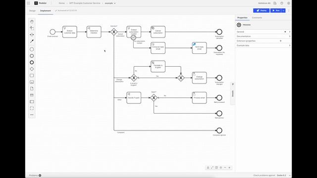This screenshot has width=317, height=178.
Task: Add an intermediate event from the palette
Action: point(32,56)
